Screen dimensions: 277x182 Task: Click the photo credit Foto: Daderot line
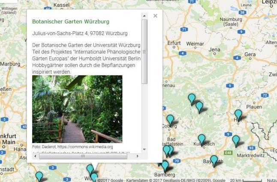pyautogui.click(x=72, y=147)
